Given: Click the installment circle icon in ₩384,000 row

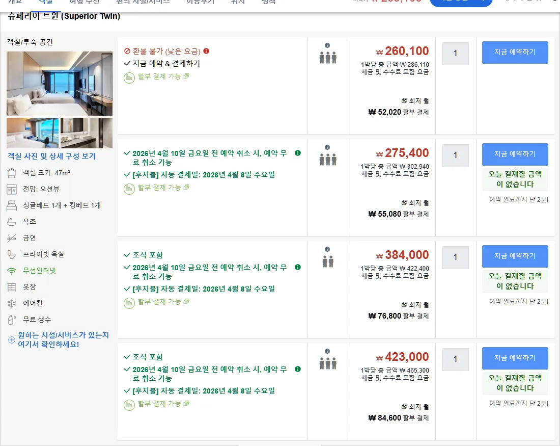Looking at the screenshot, I should pyautogui.click(x=129, y=303).
